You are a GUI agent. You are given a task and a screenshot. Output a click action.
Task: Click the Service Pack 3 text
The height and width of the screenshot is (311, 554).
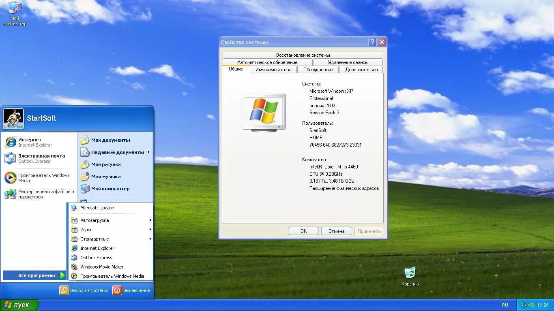[324, 113]
